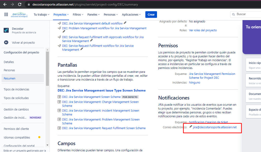The image size is (261, 152).
Task: Click workflow icon beside Service Request Fulfilment workflow
Action: [59, 46]
